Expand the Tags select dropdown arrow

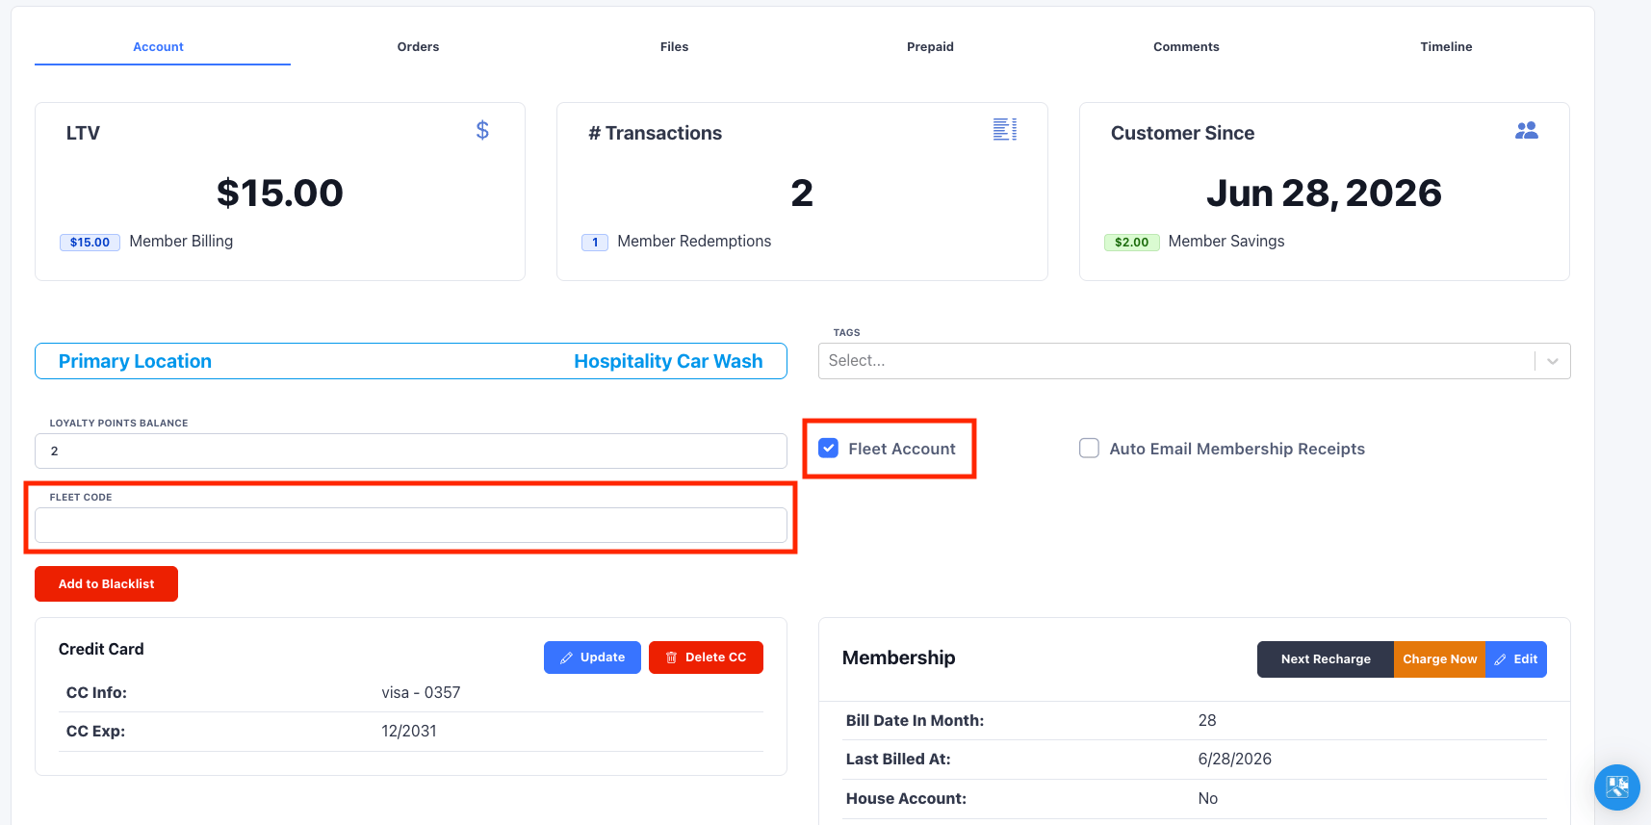[x=1552, y=361]
